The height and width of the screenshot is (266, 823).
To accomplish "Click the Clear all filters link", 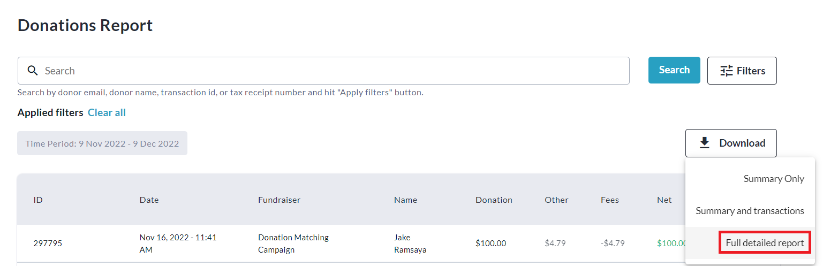I will (x=107, y=112).
